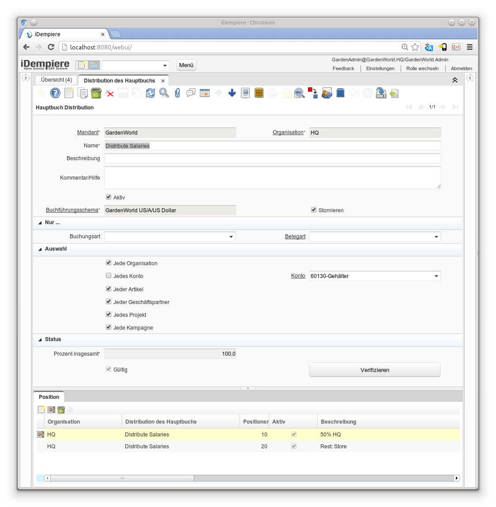Attach a file using the paperclip icon
Viewport: 496px width, 507px height.
coord(177,93)
